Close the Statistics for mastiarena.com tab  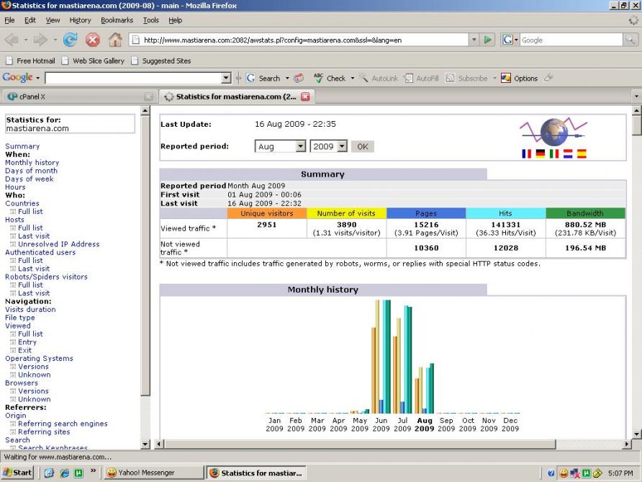[304, 96]
